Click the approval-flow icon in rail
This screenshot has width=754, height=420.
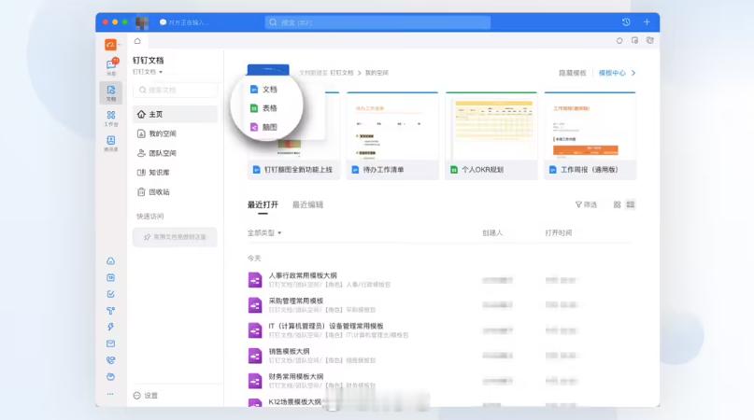click(110, 311)
